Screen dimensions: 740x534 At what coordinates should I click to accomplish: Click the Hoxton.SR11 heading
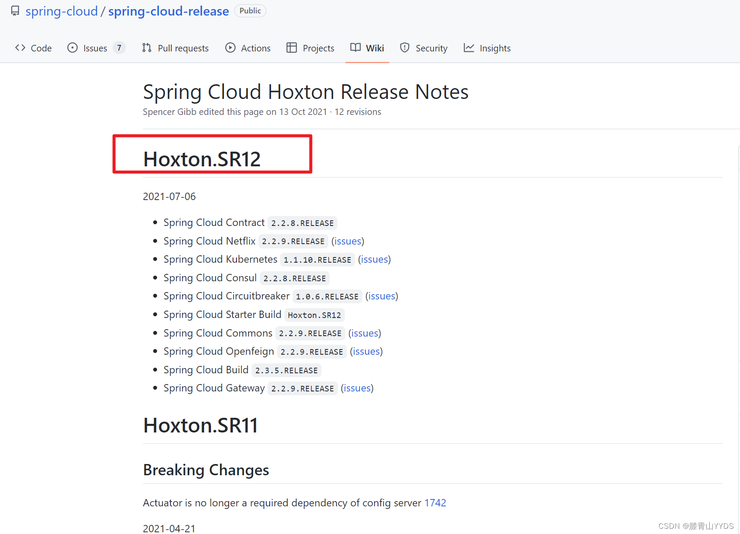point(201,425)
